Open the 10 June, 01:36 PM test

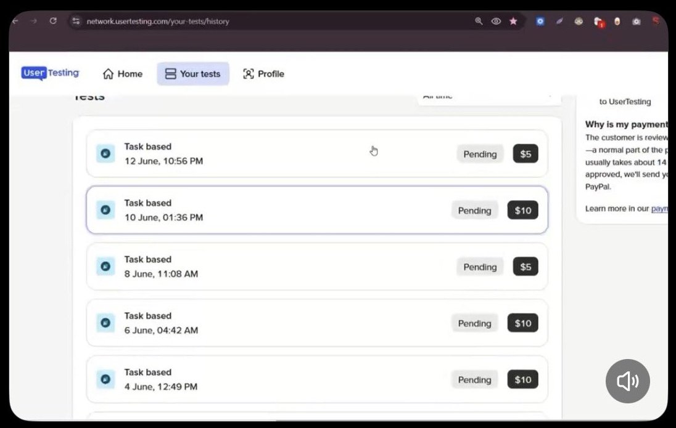click(317, 210)
